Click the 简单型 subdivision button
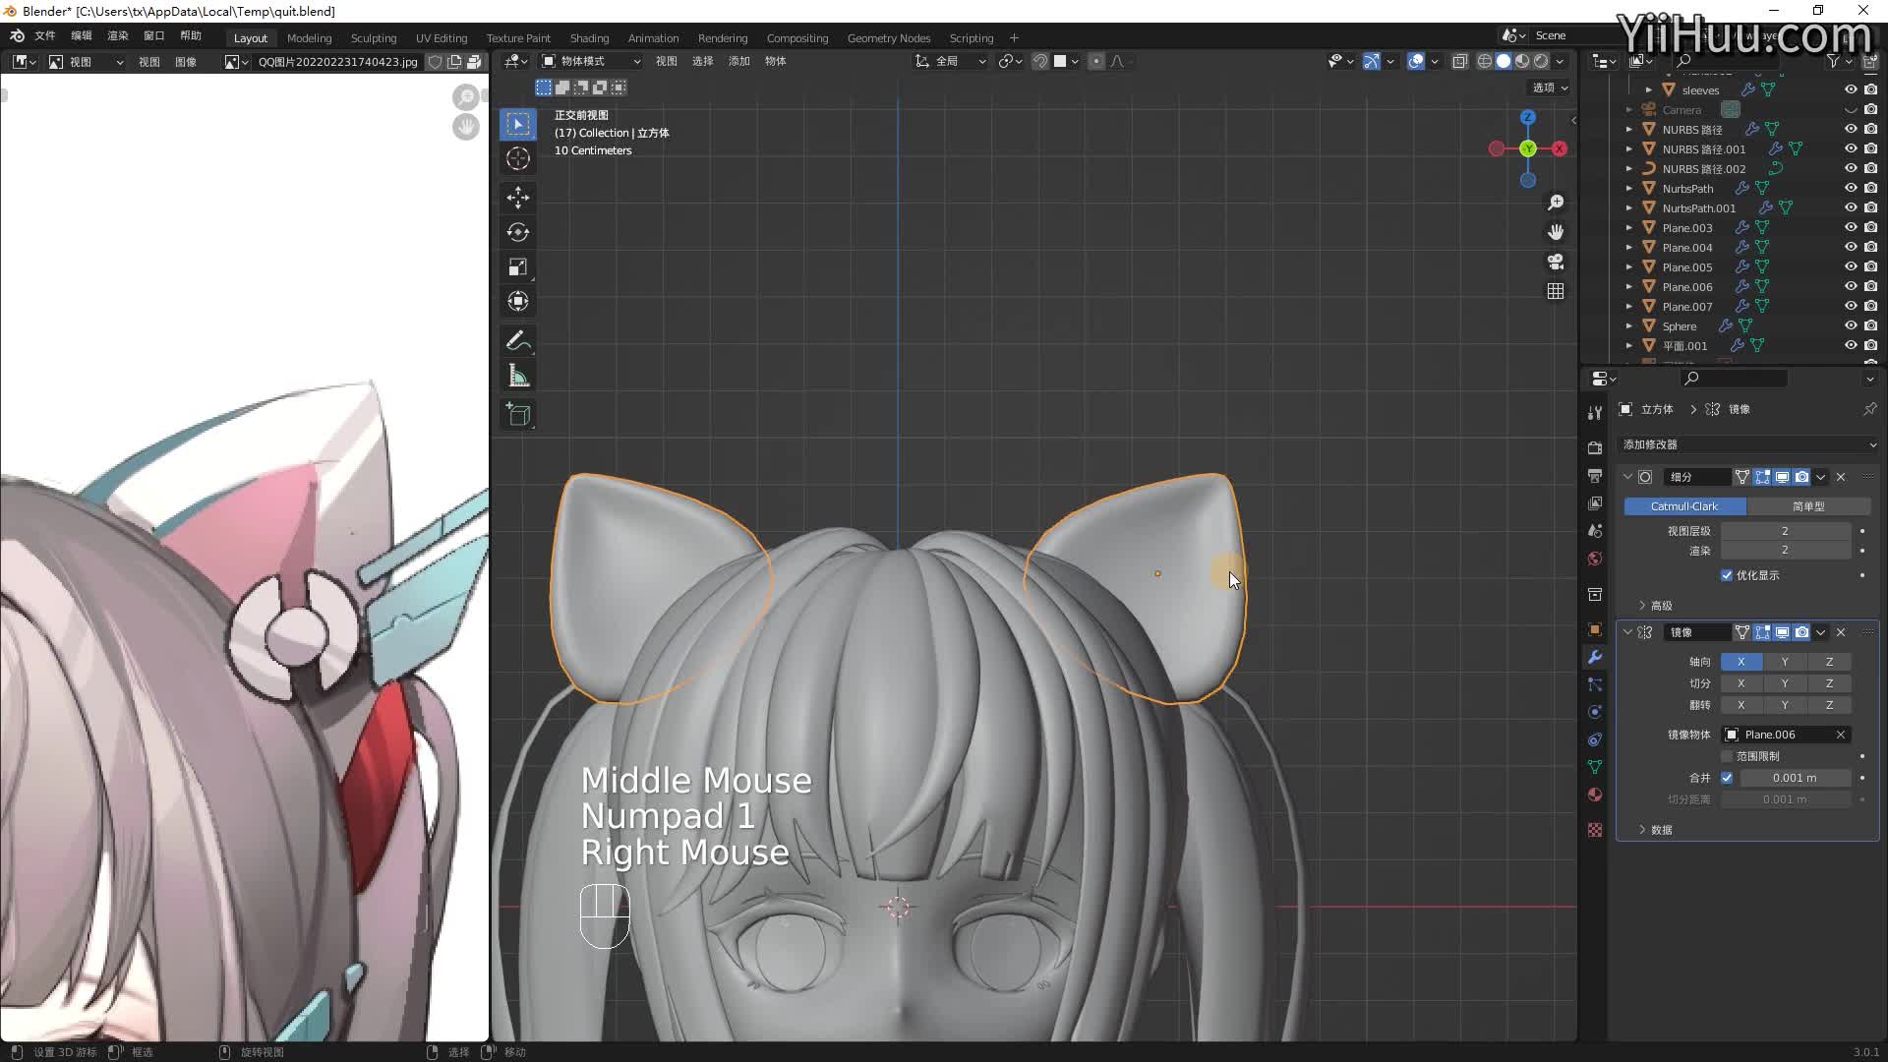The image size is (1888, 1062). click(1807, 506)
